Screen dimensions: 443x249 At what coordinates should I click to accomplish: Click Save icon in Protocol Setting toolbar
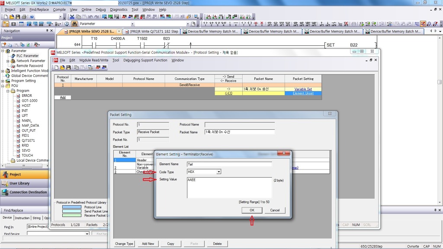click(x=68, y=67)
